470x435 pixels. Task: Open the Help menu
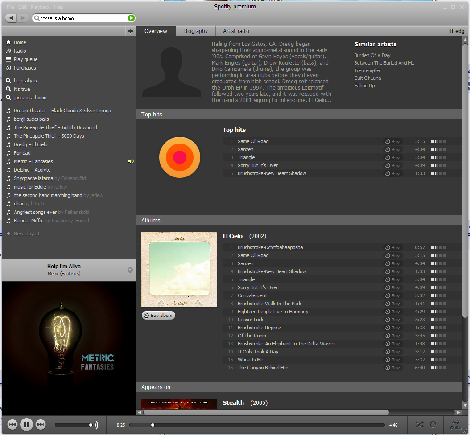pos(59,7)
